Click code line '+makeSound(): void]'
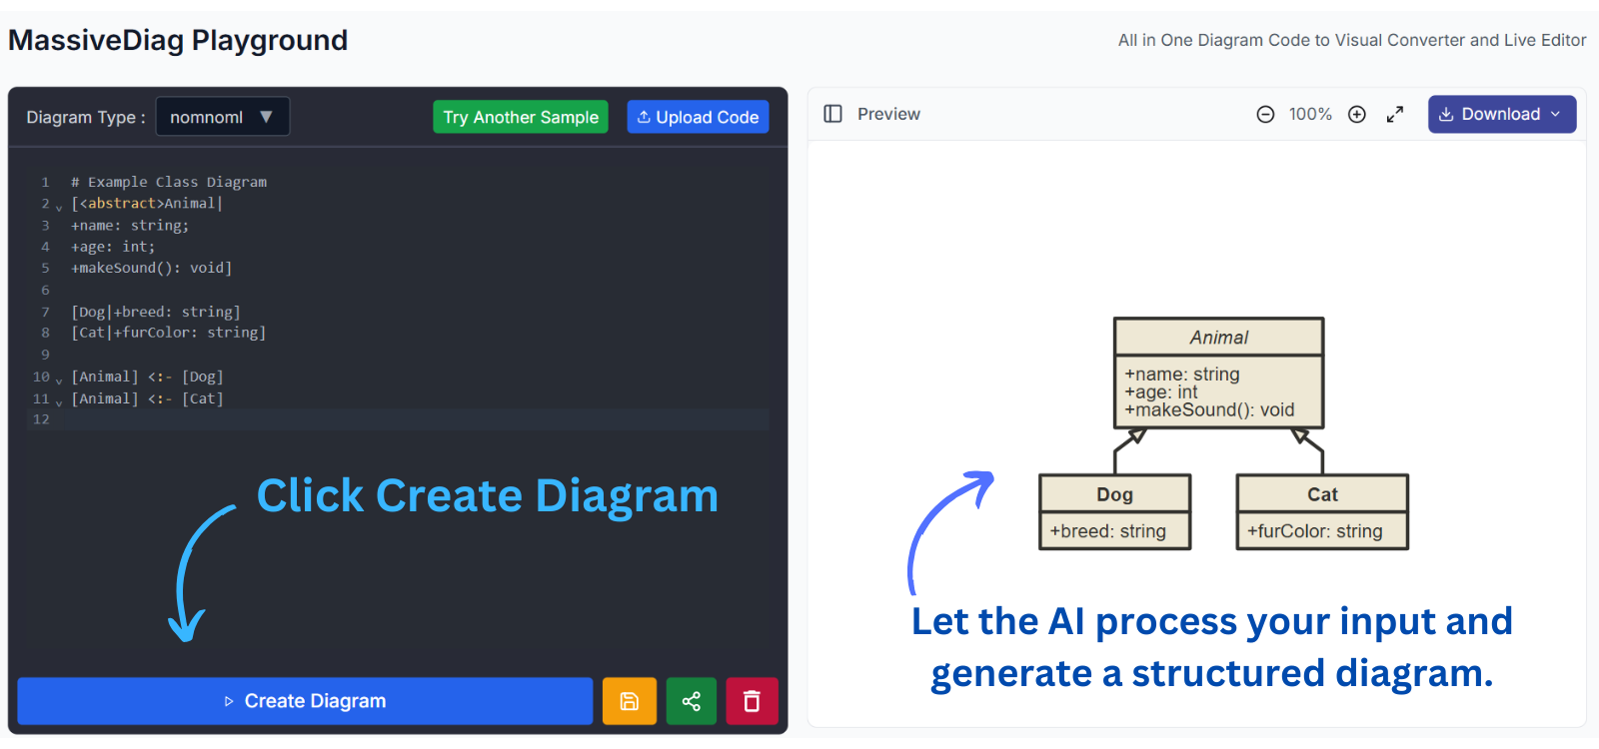 (x=151, y=268)
